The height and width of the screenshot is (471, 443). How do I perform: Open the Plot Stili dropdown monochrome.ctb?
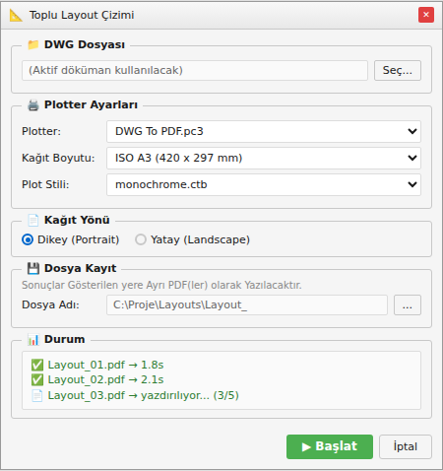(264, 184)
